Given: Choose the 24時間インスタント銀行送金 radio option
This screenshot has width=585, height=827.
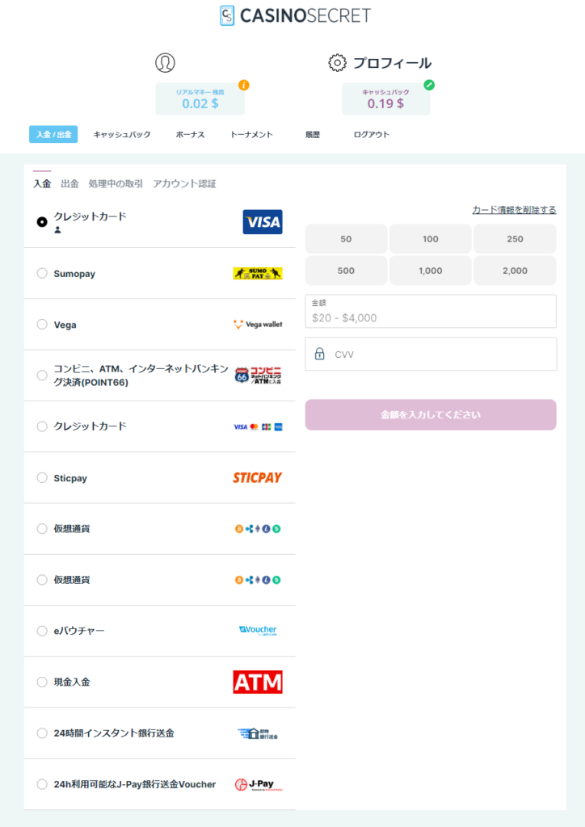Looking at the screenshot, I should coord(42,733).
